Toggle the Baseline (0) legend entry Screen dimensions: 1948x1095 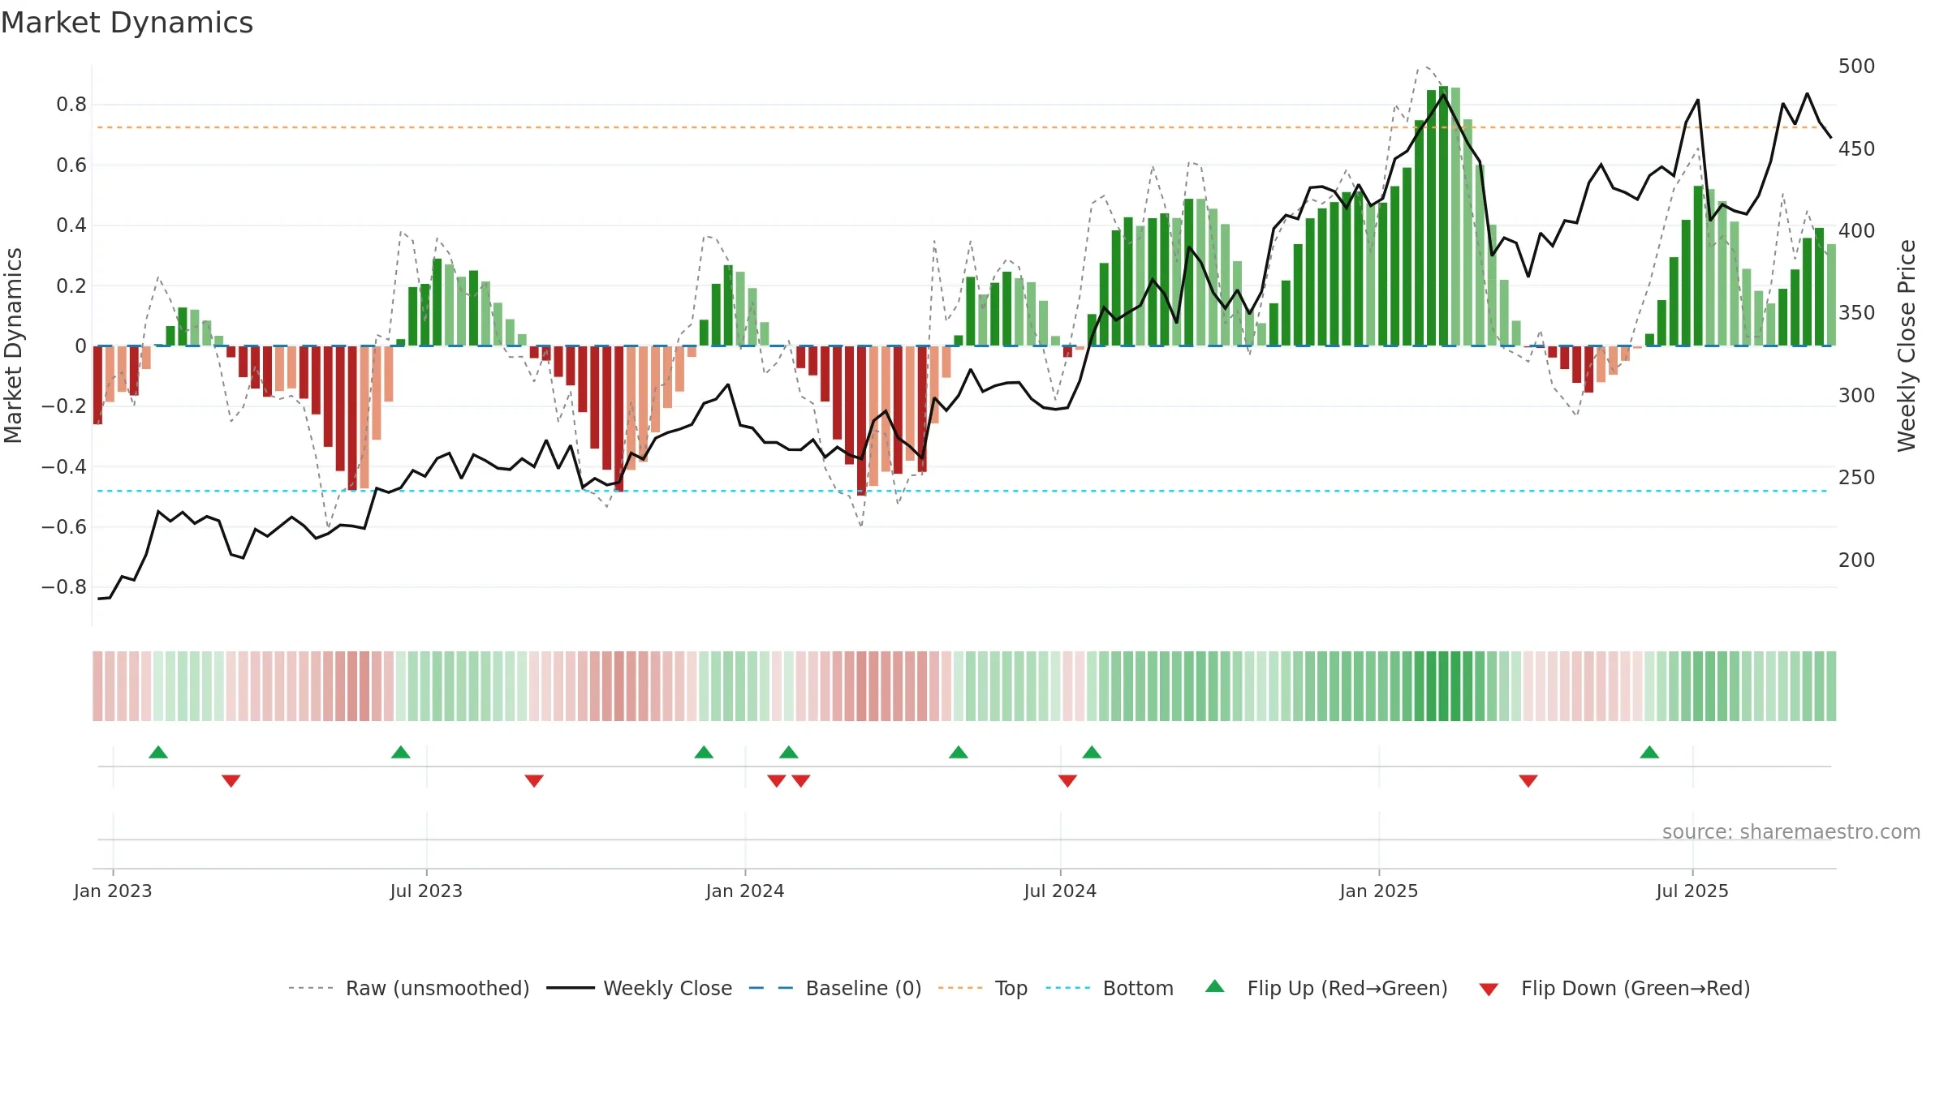(x=835, y=988)
